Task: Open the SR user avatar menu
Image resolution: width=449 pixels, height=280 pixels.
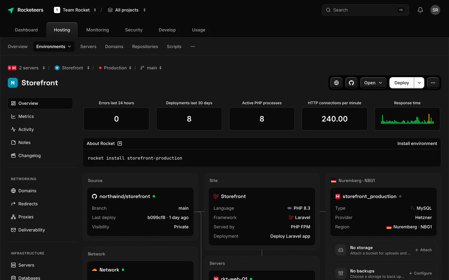Action: (435, 10)
